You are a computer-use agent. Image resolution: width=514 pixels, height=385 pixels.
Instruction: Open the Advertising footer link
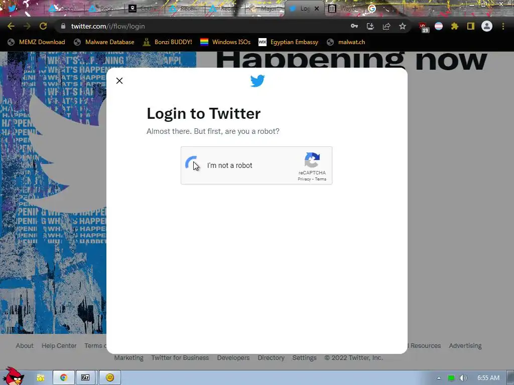click(465, 346)
